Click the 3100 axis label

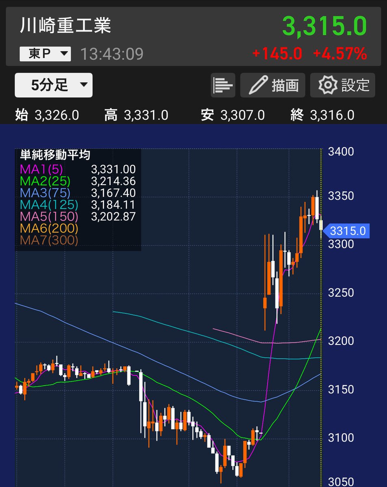341,438
